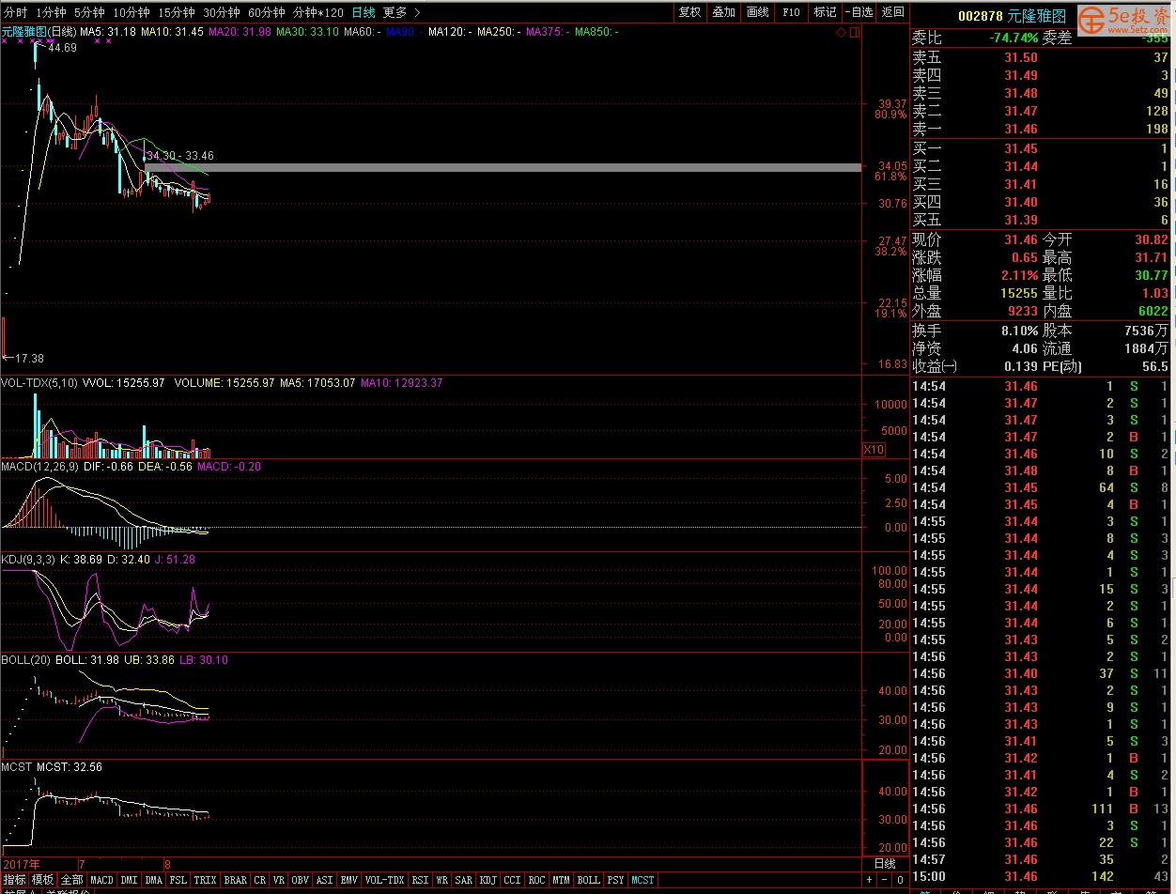Switch to the MACD indicator tab
Image resolution: width=1176 pixels, height=894 pixels.
point(101,880)
